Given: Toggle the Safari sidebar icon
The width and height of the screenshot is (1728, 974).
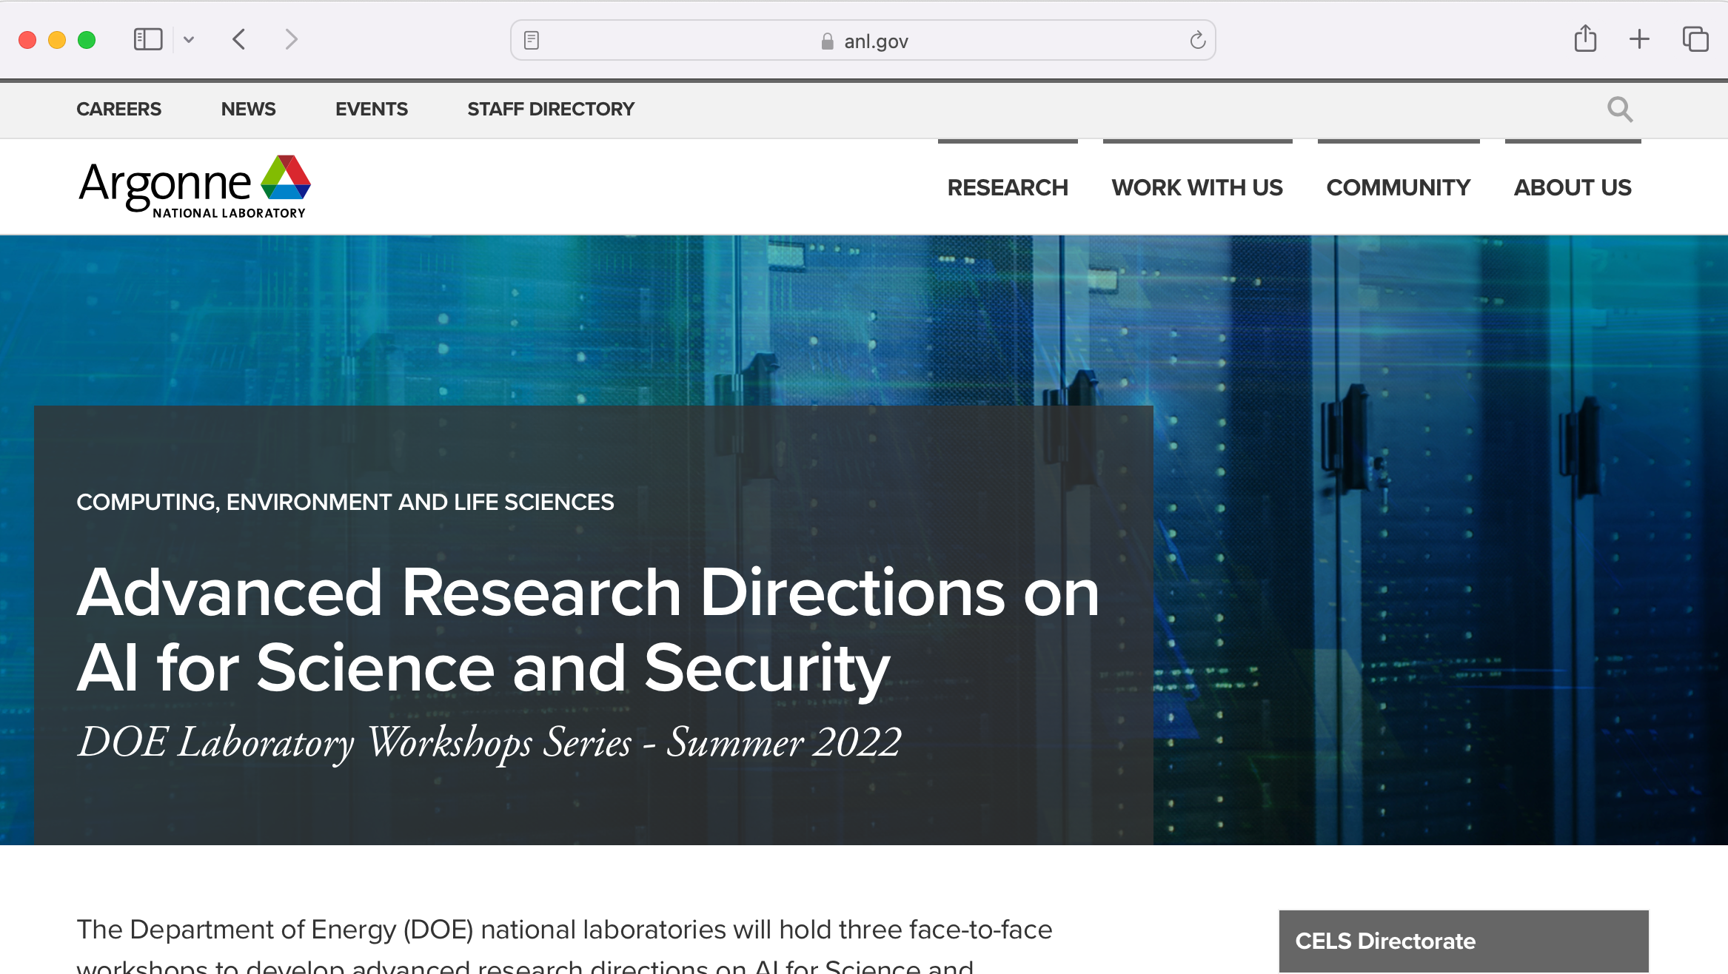Looking at the screenshot, I should tap(148, 39).
